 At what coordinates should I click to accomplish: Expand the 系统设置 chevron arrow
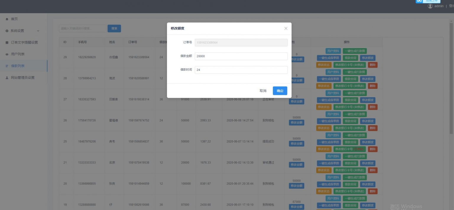(x=38, y=31)
